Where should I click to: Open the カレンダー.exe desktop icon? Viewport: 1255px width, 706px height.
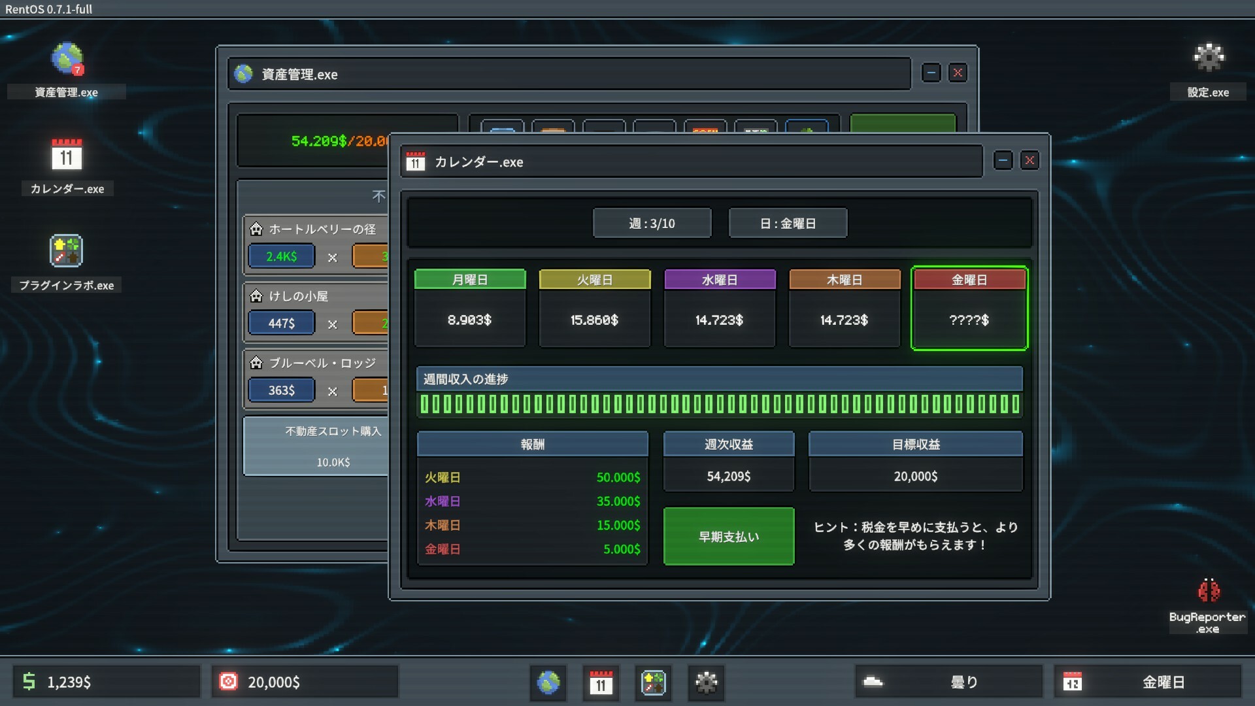coord(67,156)
